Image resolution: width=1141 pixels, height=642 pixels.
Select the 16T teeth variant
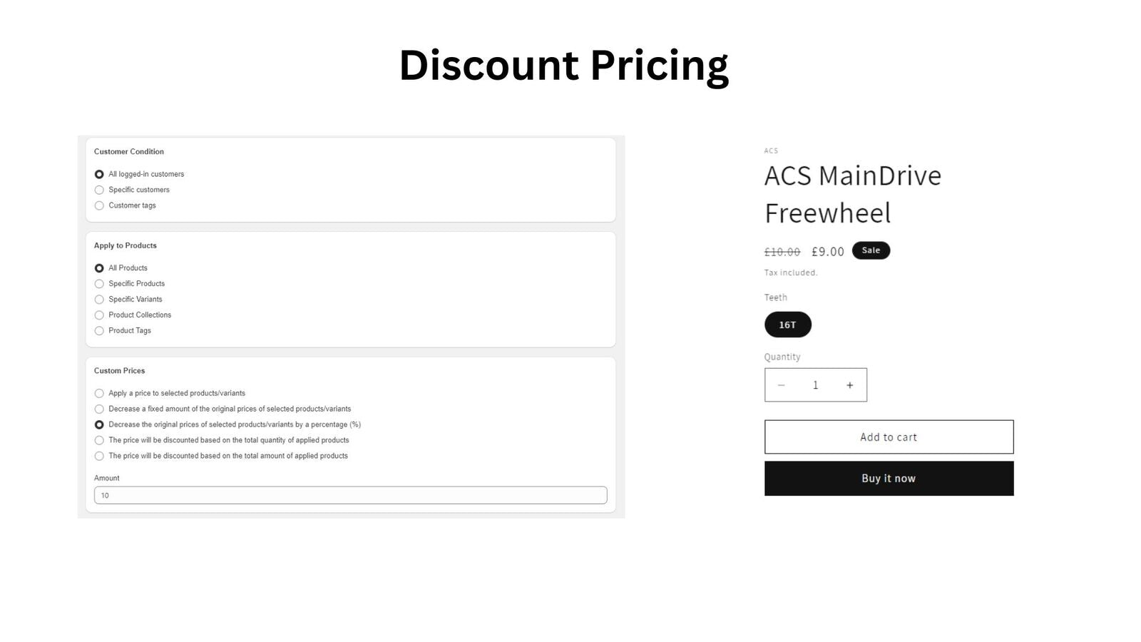coord(787,325)
